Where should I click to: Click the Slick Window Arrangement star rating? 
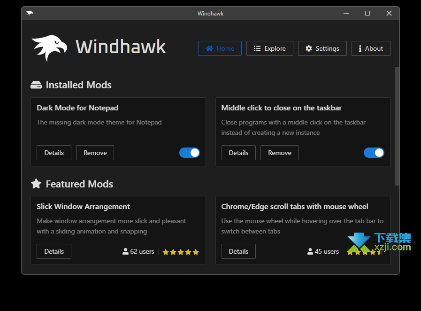click(181, 252)
